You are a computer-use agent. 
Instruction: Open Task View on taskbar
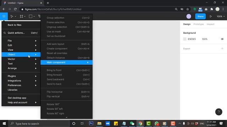82,123
